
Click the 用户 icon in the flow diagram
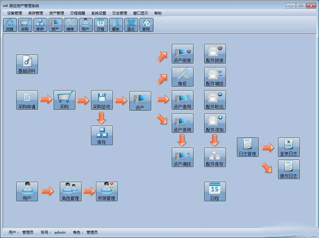coord(27,191)
